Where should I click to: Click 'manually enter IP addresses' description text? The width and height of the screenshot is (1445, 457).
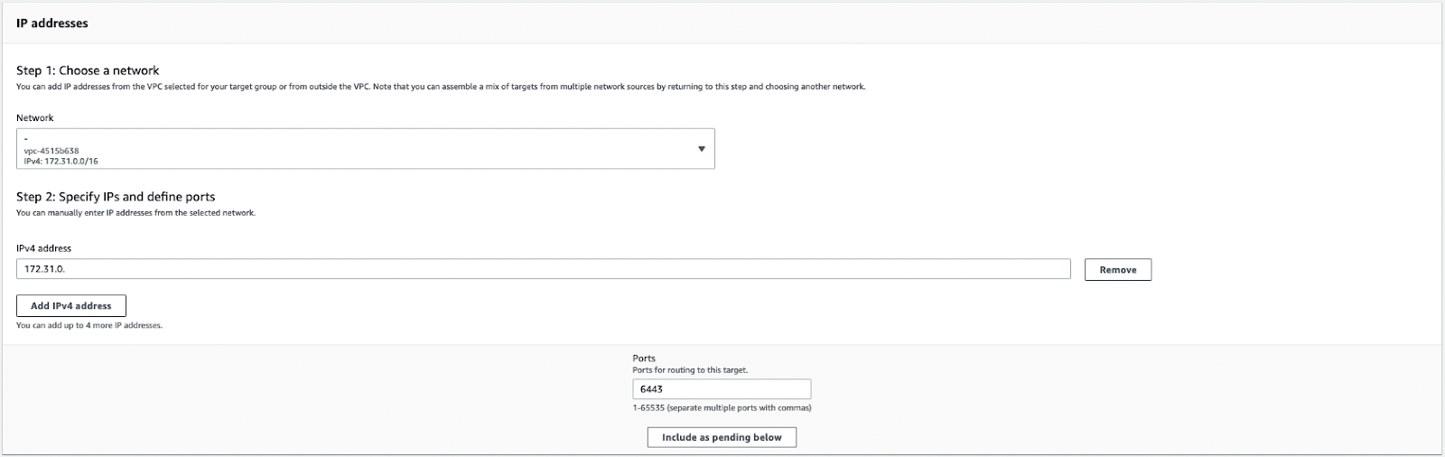(x=135, y=213)
